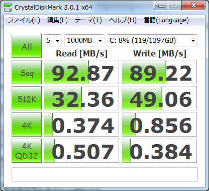
Task: Open the テーマ(T) menu
Action: (88, 20)
